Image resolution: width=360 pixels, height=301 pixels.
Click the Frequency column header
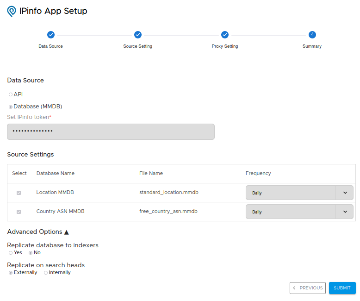click(x=258, y=173)
